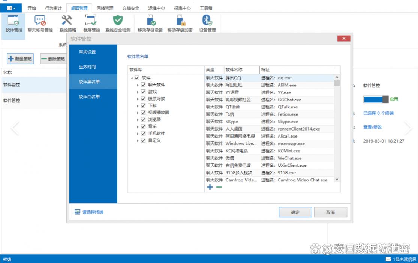418x263 pixels.
Task: Switch to the 网络管理 ribbon tab
Action: (105, 8)
